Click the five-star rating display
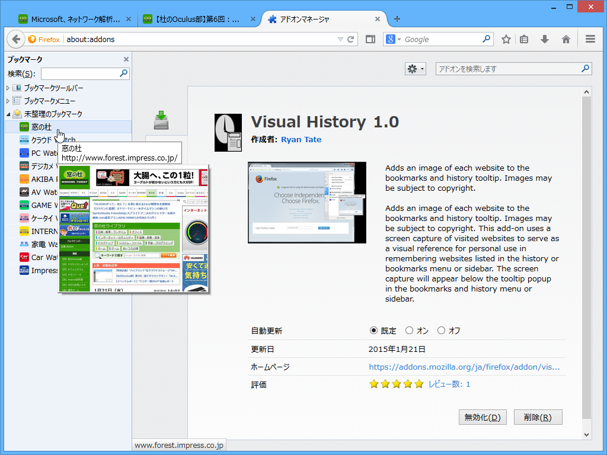Screen dimensions: 607x455 click(397, 384)
